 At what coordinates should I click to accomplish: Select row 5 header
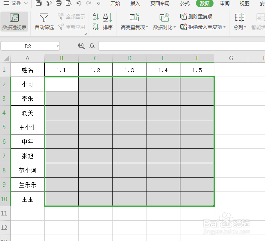(x=5, y=127)
